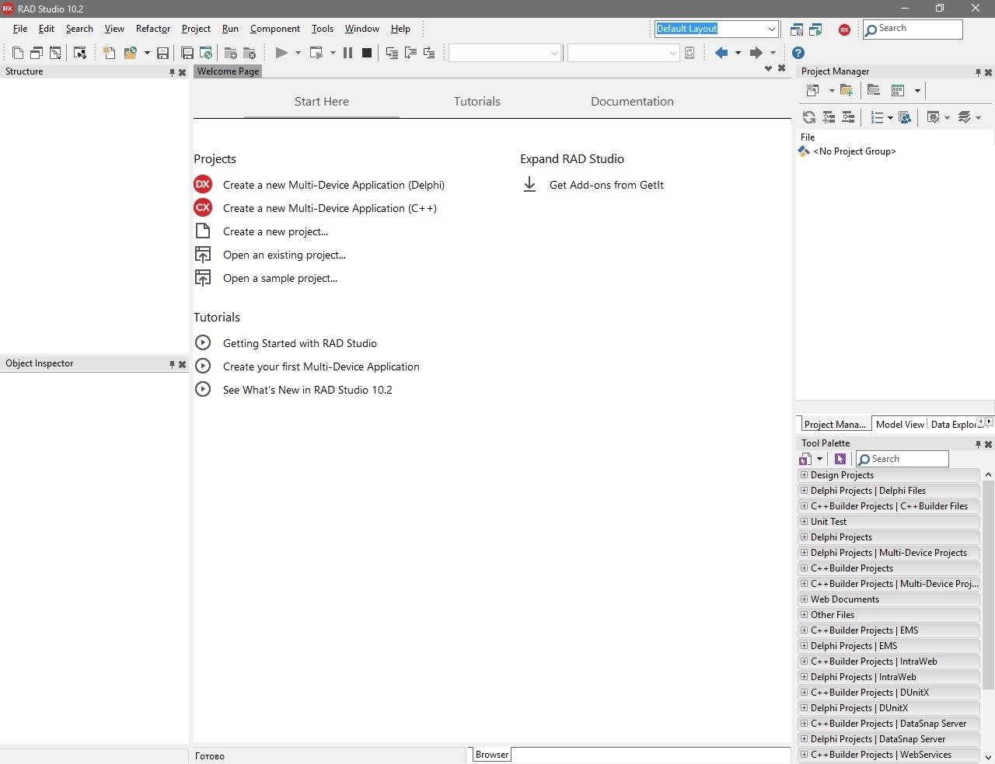Viewport: 995px width, 764px height.
Task: Click the gray Forward navigation arrow
Action: click(756, 53)
